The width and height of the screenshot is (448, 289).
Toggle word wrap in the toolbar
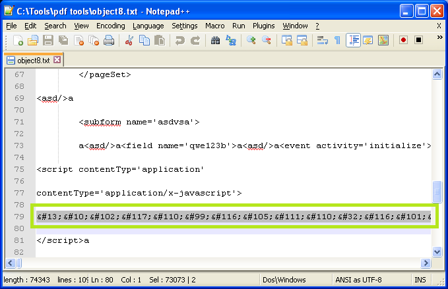(x=322, y=40)
